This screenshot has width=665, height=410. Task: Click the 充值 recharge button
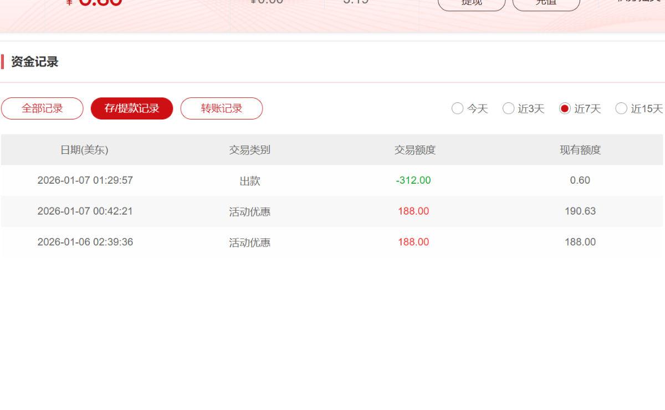point(546,3)
